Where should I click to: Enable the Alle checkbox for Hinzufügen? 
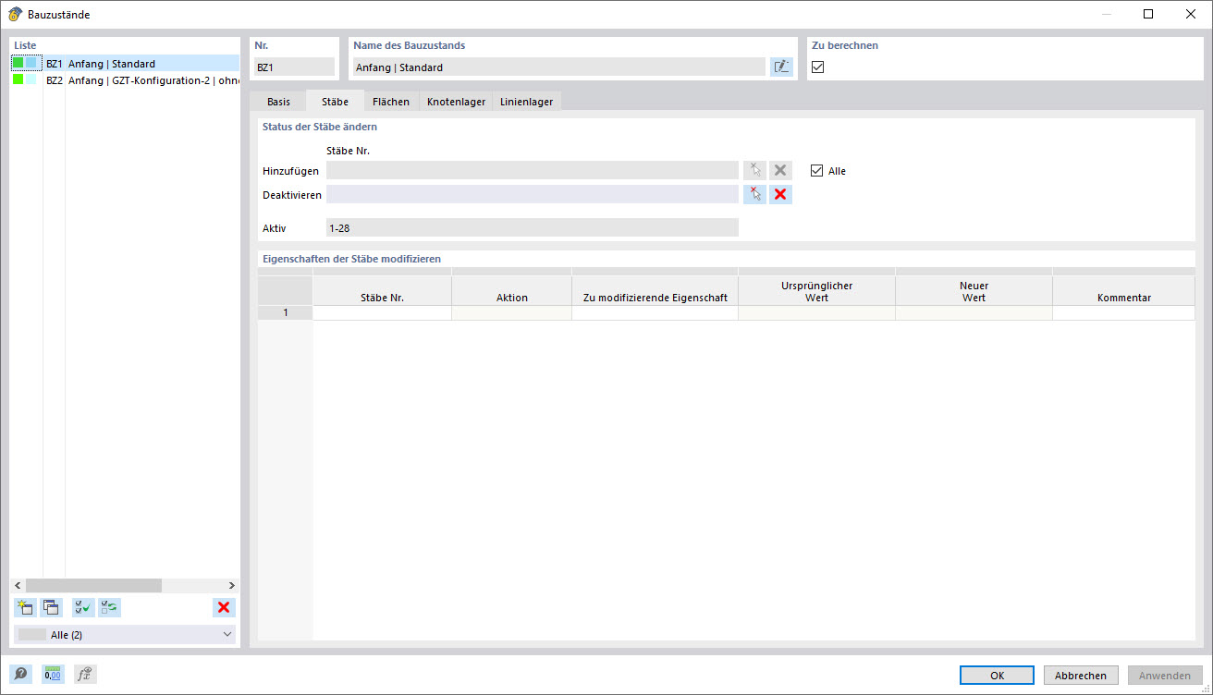pyautogui.click(x=816, y=170)
